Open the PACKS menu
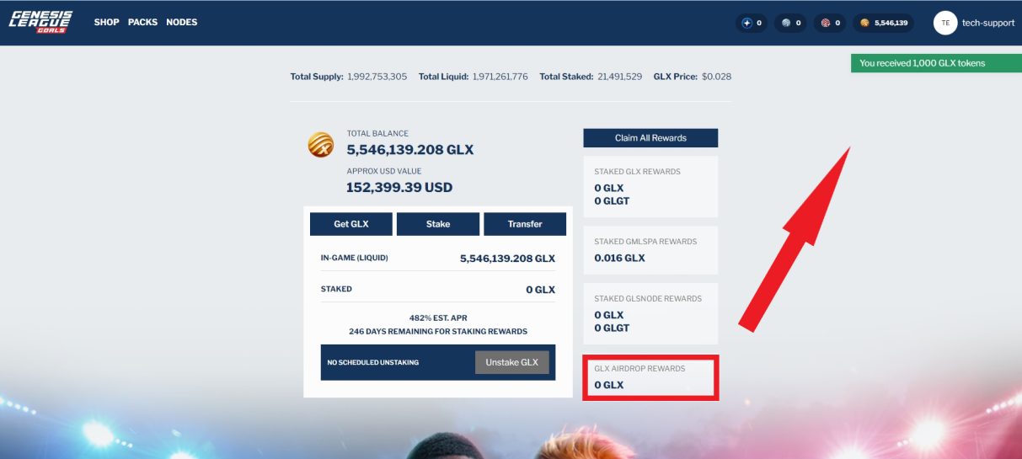The width and height of the screenshot is (1022, 459). point(142,22)
